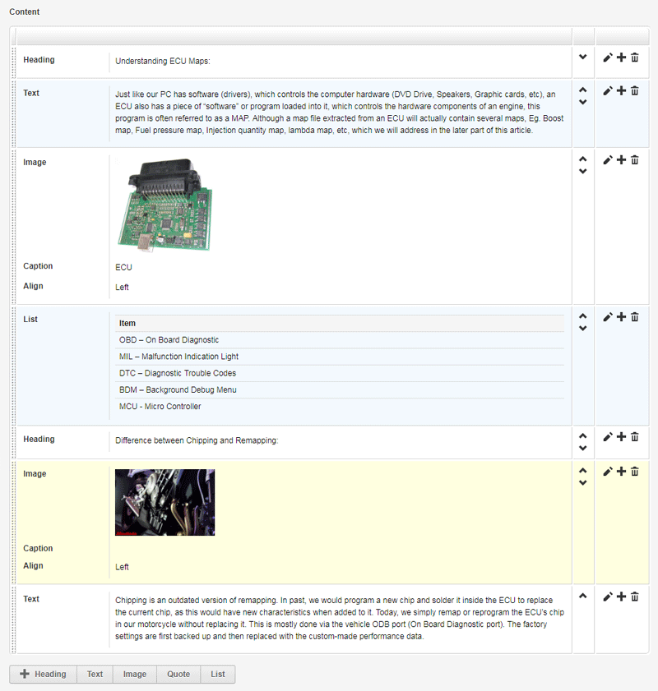Add a new Heading block
Image resolution: width=658 pixels, height=691 pixels.
pos(44,675)
